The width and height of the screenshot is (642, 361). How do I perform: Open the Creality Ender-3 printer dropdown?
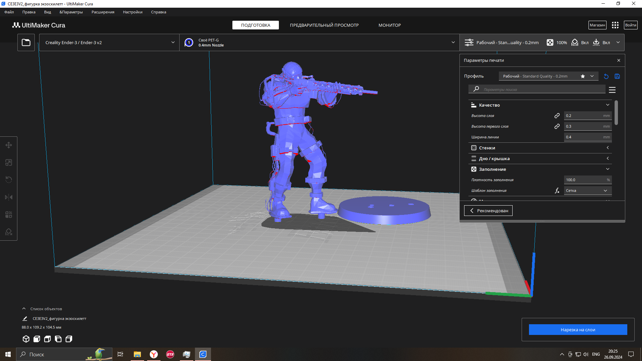click(109, 42)
